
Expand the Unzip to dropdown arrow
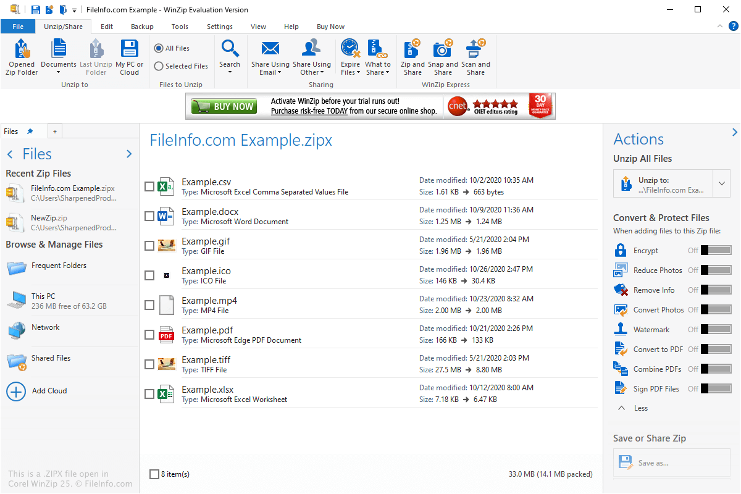point(721,183)
